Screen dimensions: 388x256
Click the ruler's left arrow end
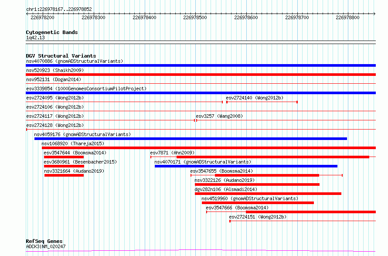coord(27,14)
